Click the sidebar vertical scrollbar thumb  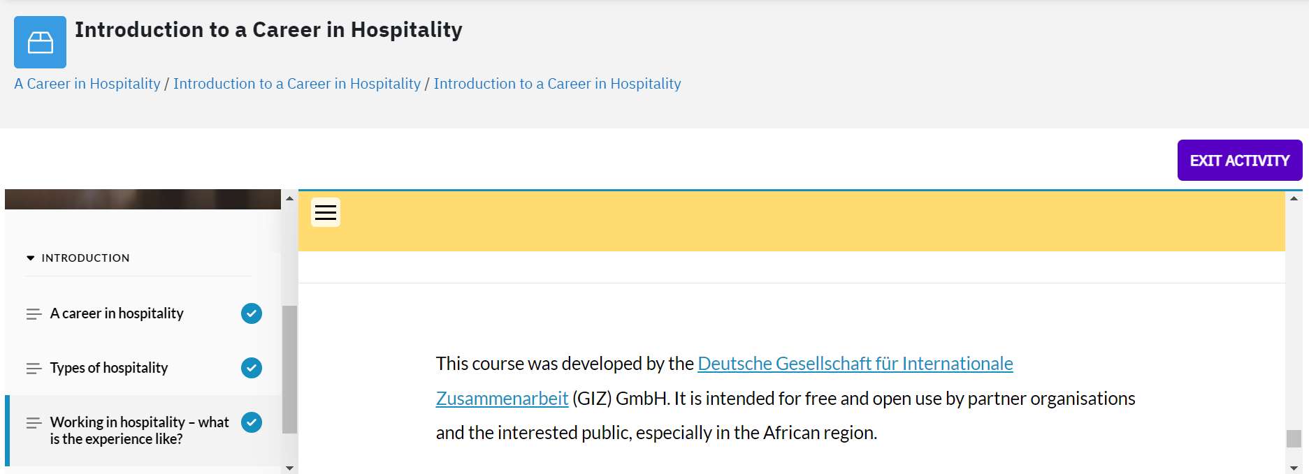coord(289,369)
